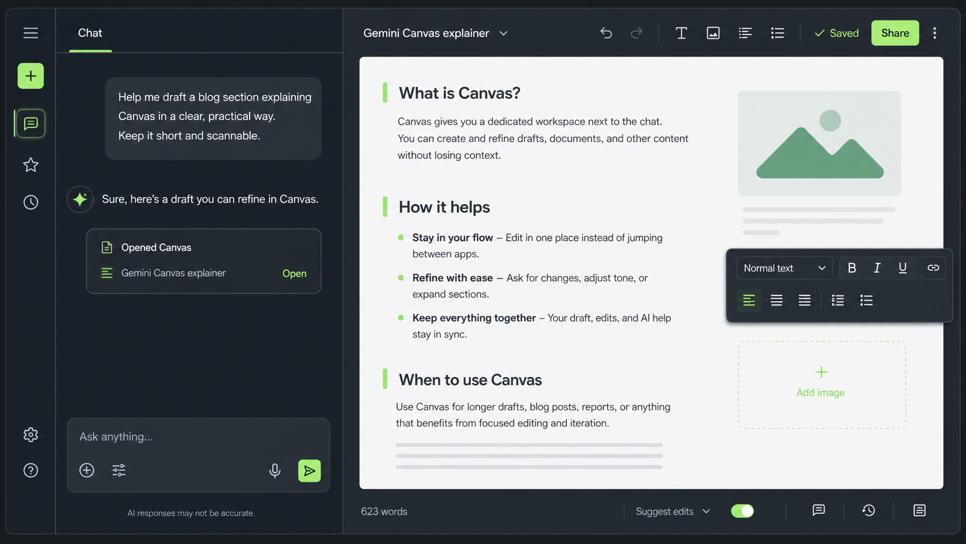Click the add attachment plus circle icon
The width and height of the screenshot is (966, 544).
87,470
